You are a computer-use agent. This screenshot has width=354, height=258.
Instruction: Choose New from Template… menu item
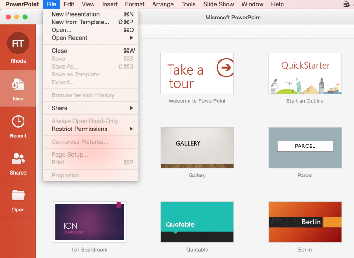90,22
